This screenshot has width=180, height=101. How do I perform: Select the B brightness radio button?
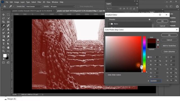point(148,65)
